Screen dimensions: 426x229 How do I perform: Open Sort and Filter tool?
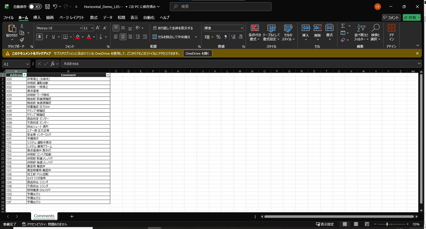[x=361, y=33]
